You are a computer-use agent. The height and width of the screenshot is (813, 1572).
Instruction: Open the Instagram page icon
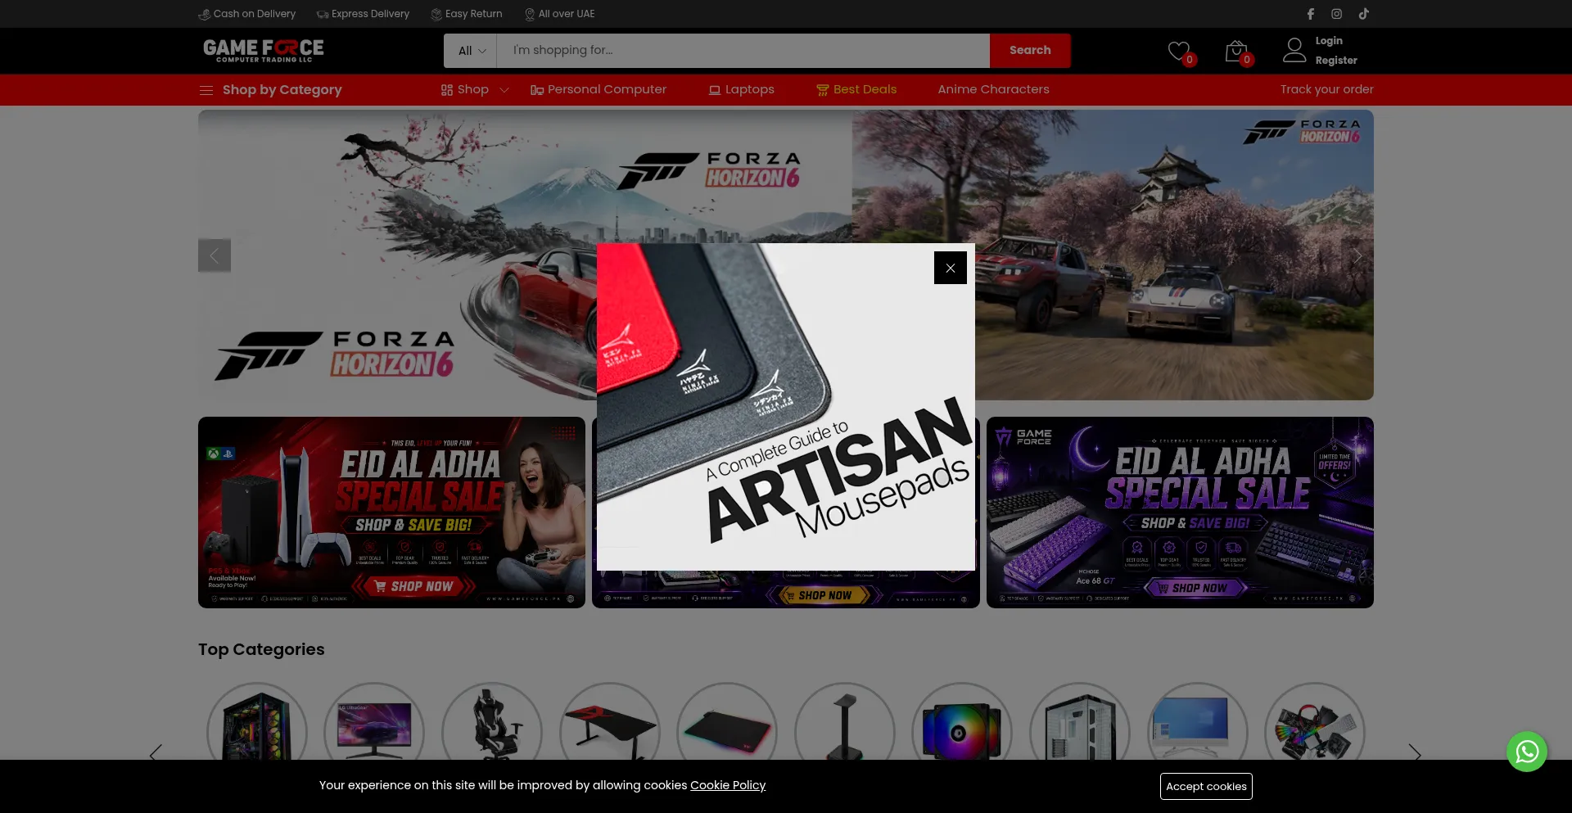(1336, 14)
